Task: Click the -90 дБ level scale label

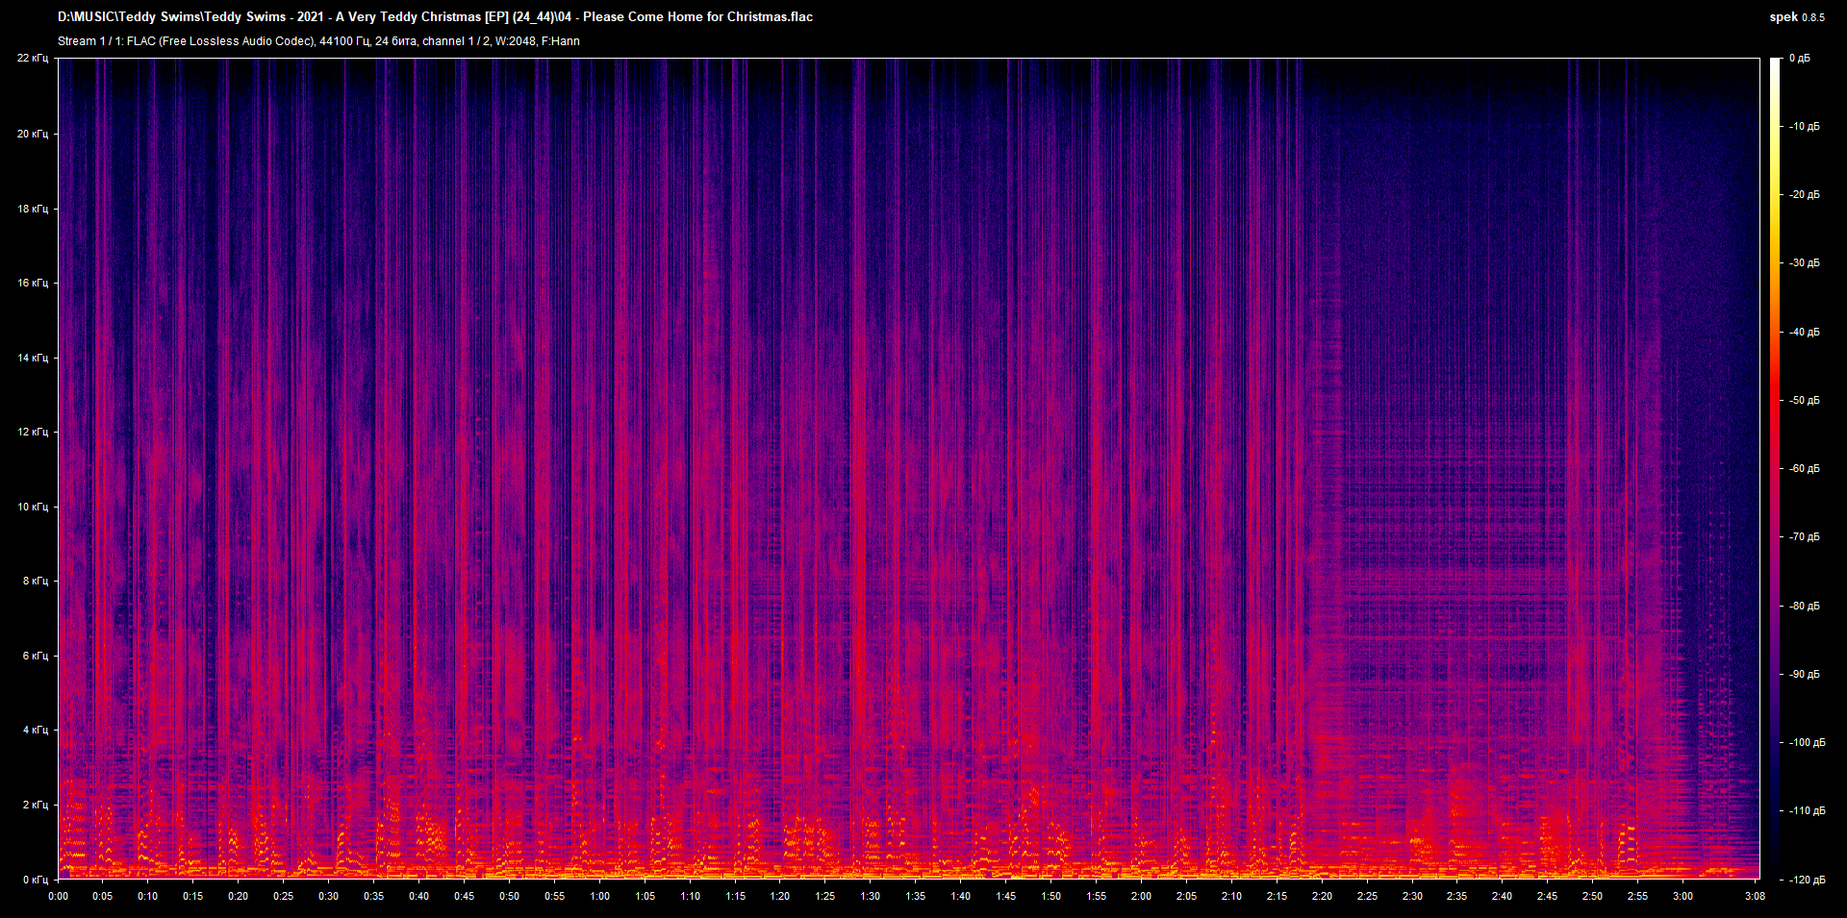Action: [1804, 675]
